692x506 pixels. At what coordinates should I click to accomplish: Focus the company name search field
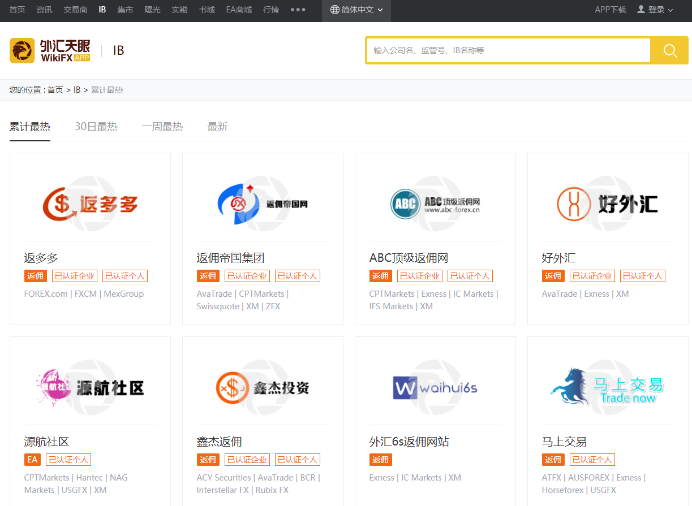tap(508, 50)
